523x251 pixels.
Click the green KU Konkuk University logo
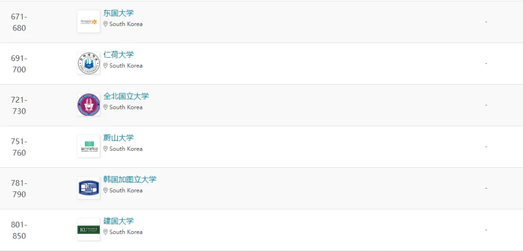pos(89,230)
